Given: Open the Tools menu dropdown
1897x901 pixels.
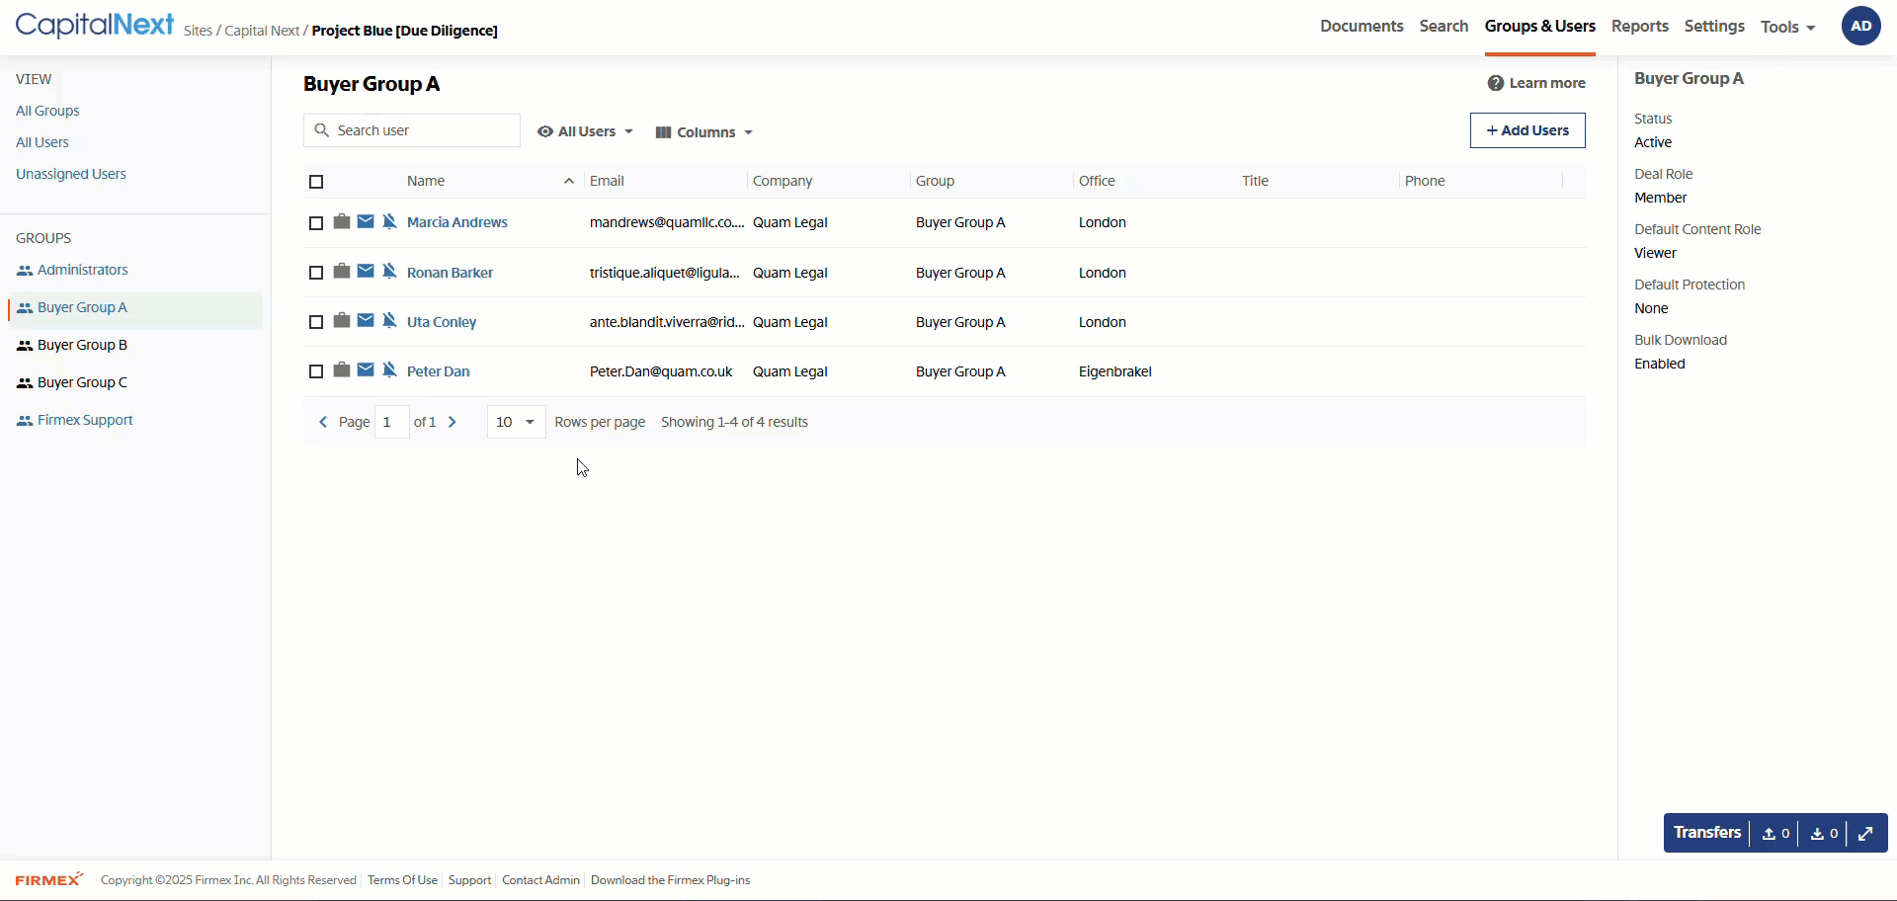Looking at the screenshot, I should (1787, 27).
